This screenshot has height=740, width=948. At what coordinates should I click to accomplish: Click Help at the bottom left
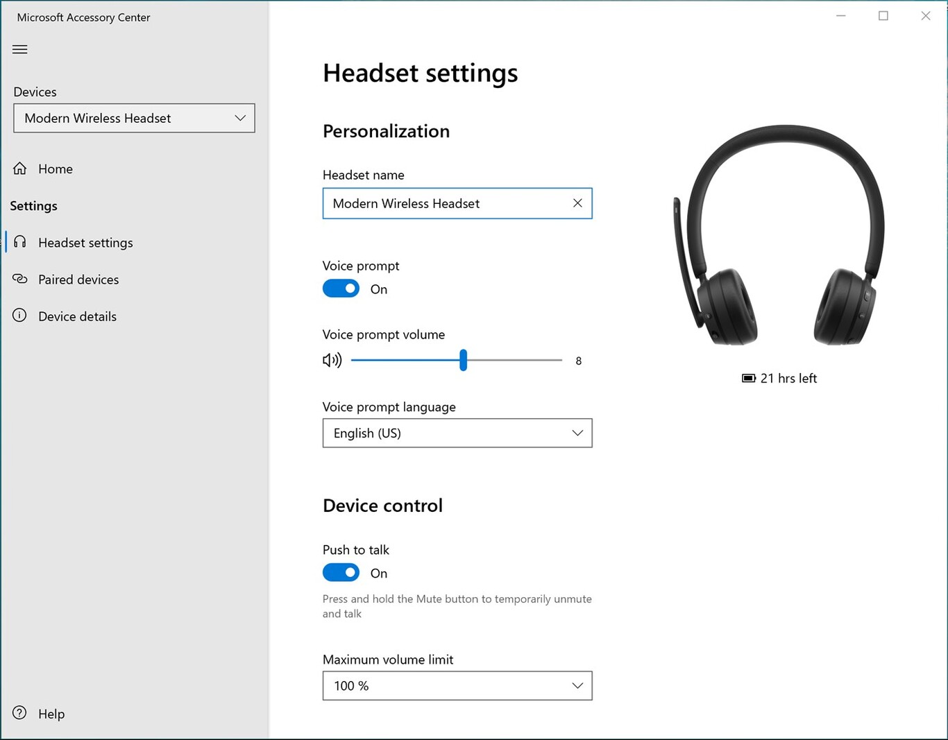point(51,714)
